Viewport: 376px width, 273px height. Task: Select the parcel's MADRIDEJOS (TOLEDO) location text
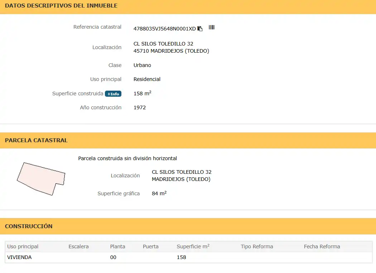[x=181, y=179]
